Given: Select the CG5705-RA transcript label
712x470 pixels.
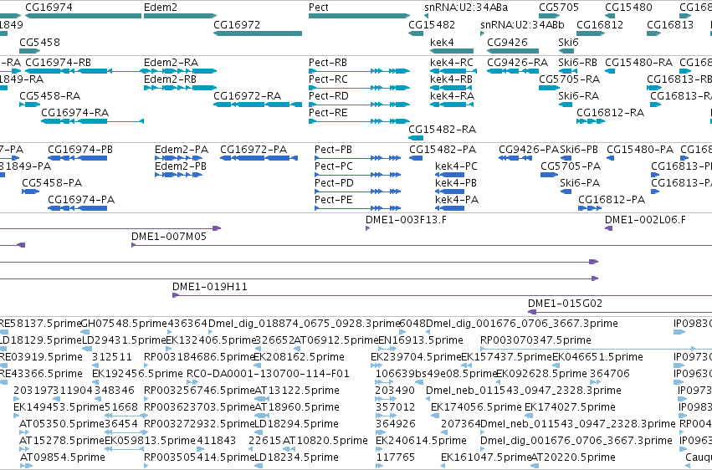Looking at the screenshot, I should tap(570, 79).
